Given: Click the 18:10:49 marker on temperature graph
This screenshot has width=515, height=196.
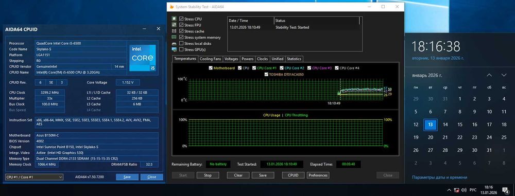Looking at the screenshot, I should (x=334, y=103).
